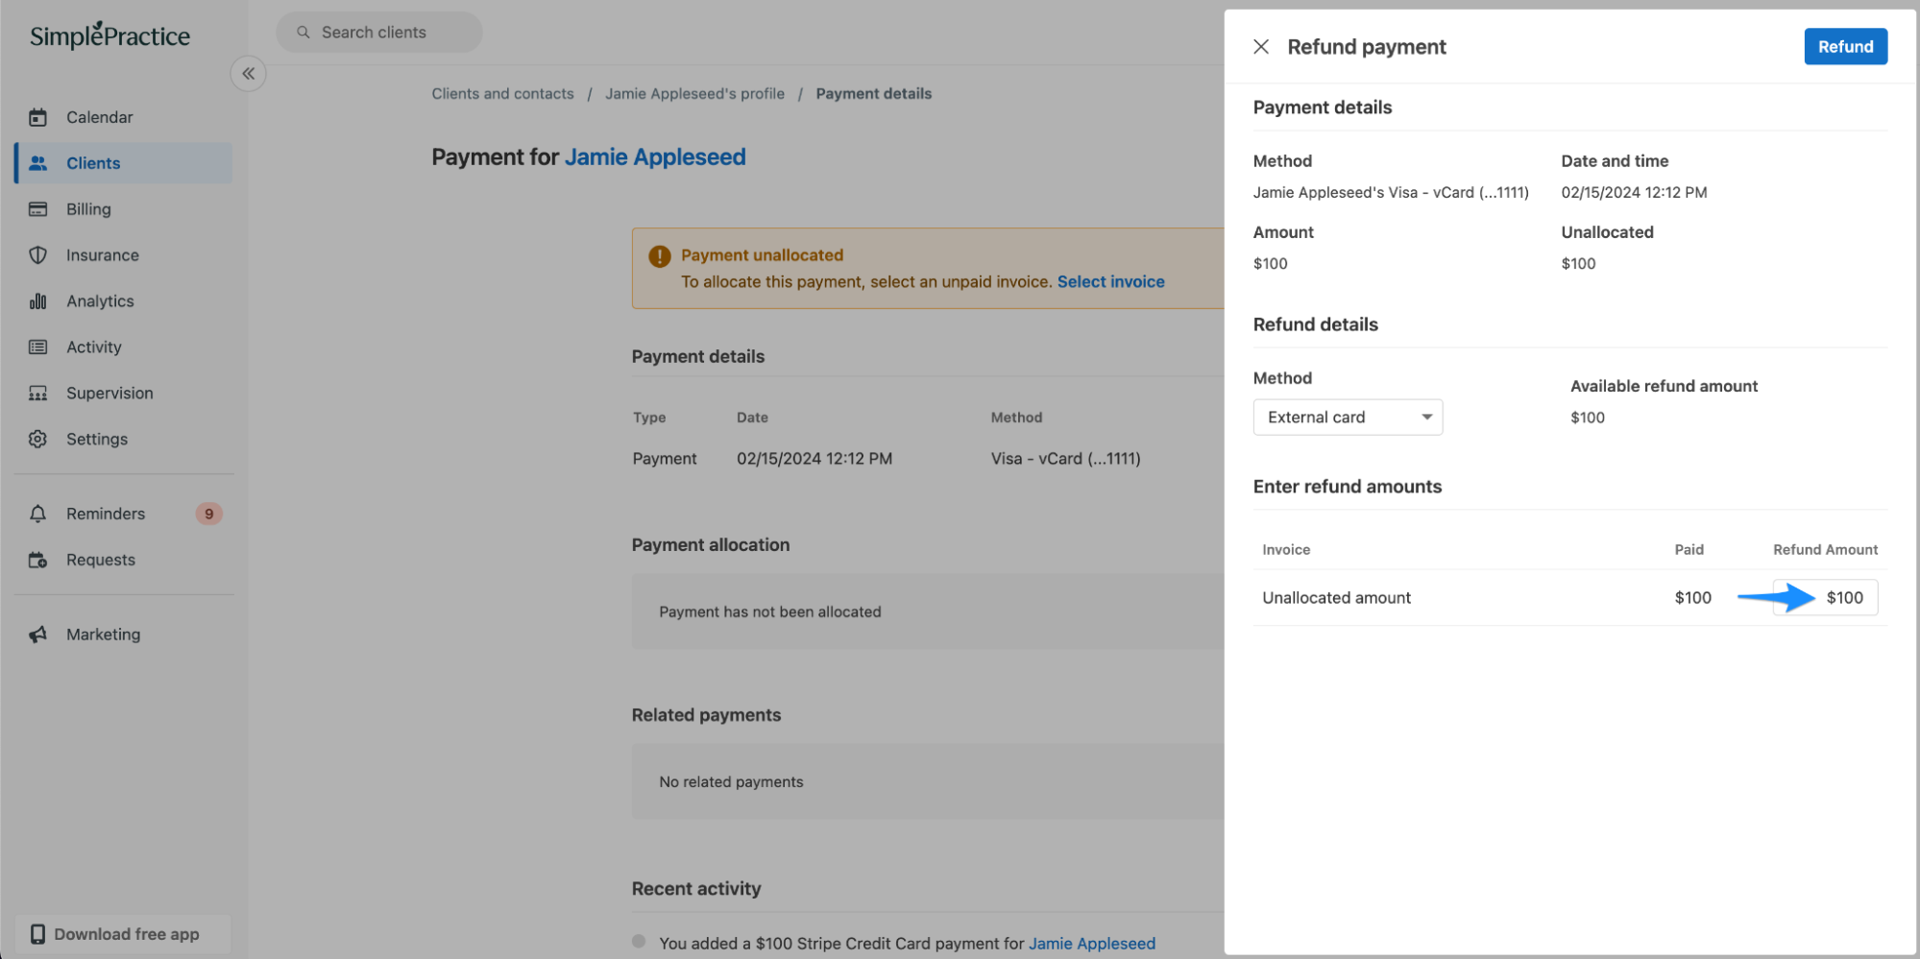Image resolution: width=1920 pixels, height=959 pixels.
Task: Close the Refund payment panel
Action: [x=1261, y=47]
